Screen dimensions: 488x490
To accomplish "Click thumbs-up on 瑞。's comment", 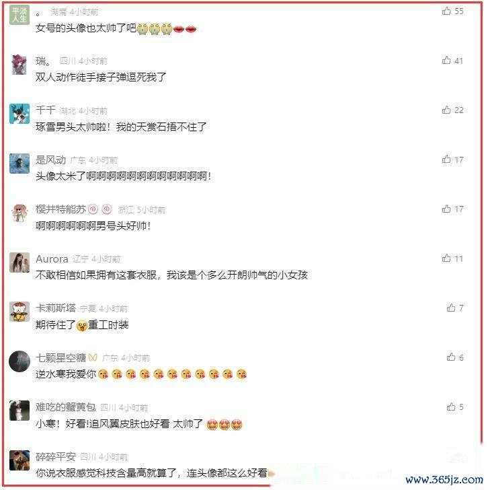I will tap(446, 60).
